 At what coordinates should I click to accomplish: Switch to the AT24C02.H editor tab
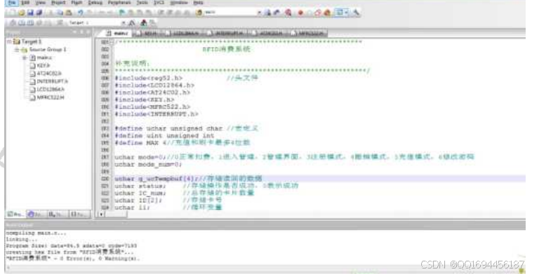coord(268,33)
